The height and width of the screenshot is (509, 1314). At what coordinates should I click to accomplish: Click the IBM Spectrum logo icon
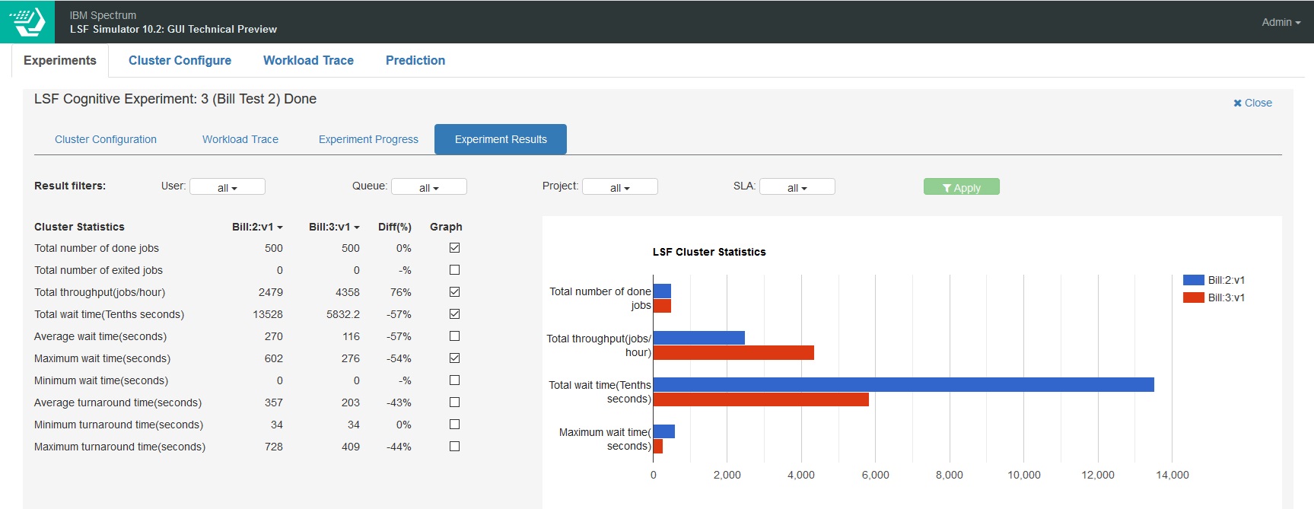point(27,21)
